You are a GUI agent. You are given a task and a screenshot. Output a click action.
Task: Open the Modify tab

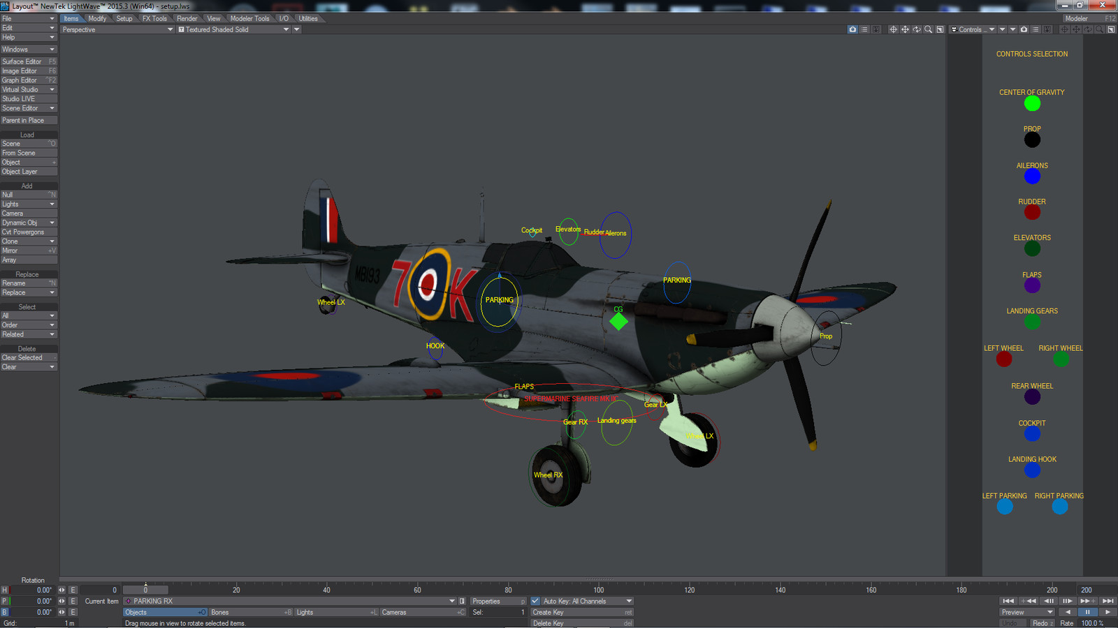click(97, 19)
